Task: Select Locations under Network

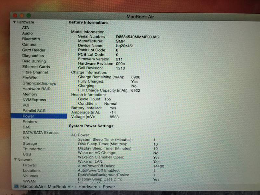Action: [x=32, y=170]
